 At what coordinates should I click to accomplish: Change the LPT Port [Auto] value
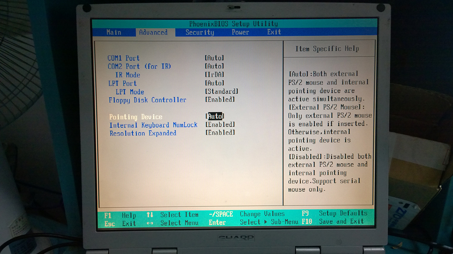[x=215, y=83]
